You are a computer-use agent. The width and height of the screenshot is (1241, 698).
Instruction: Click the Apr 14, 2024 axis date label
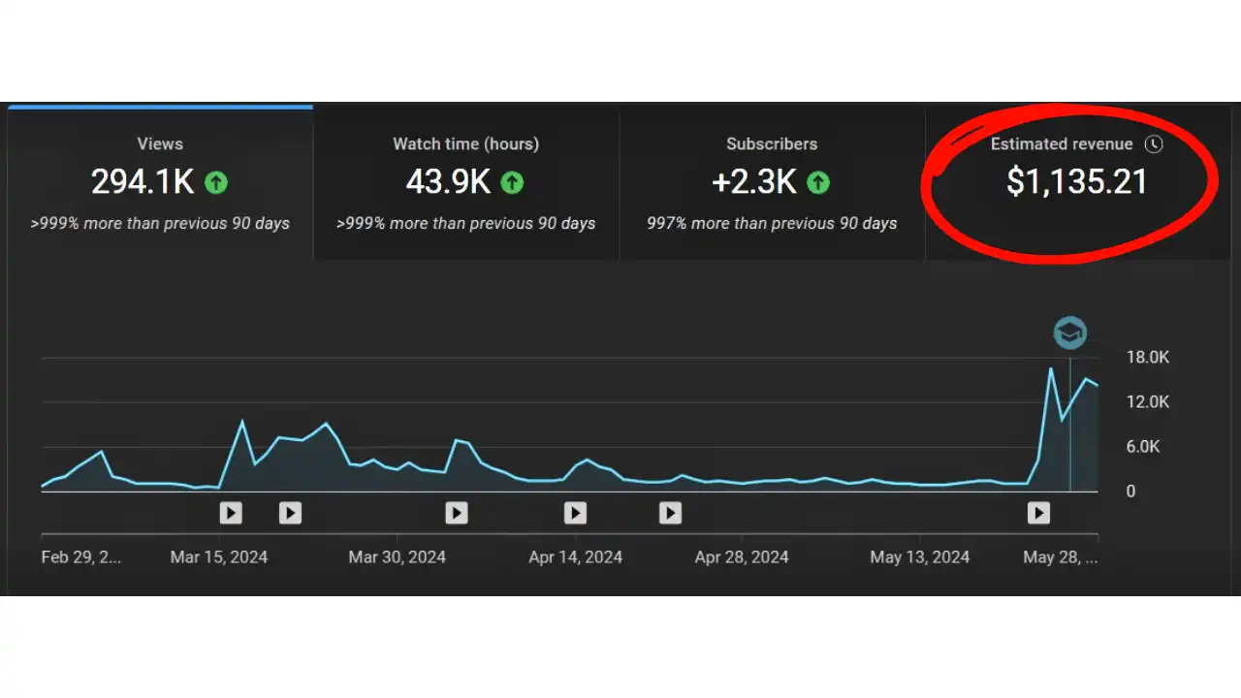pyautogui.click(x=575, y=557)
